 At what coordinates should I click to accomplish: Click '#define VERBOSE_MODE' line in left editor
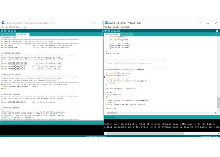tap(35, 47)
